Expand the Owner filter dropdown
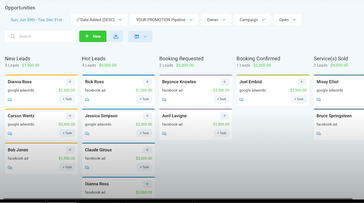Viewport: 364px width, 203px height. (x=216, y=20)
